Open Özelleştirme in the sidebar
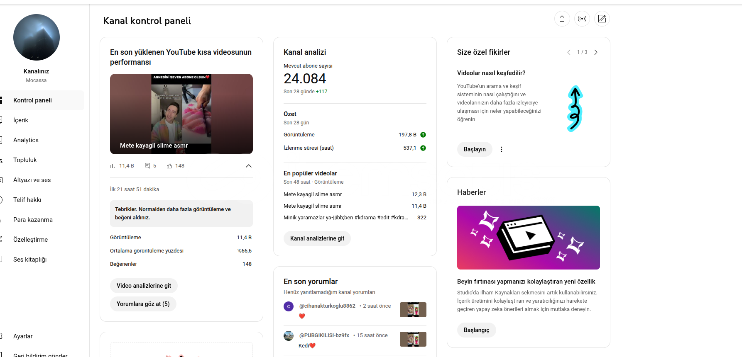Screen dimensions: 742x357 click(x=42, y=240)
